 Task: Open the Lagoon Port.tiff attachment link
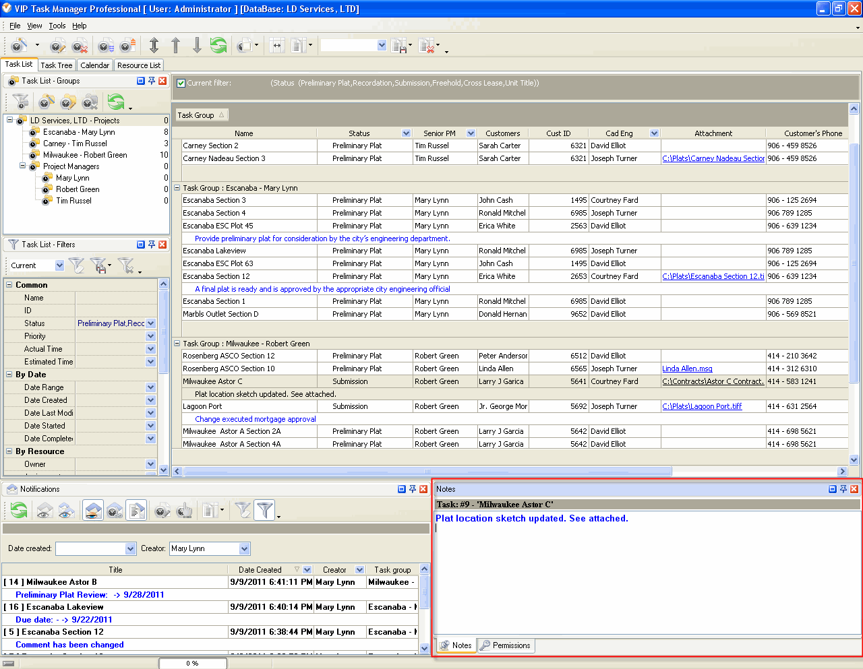(x=701, y=406)
